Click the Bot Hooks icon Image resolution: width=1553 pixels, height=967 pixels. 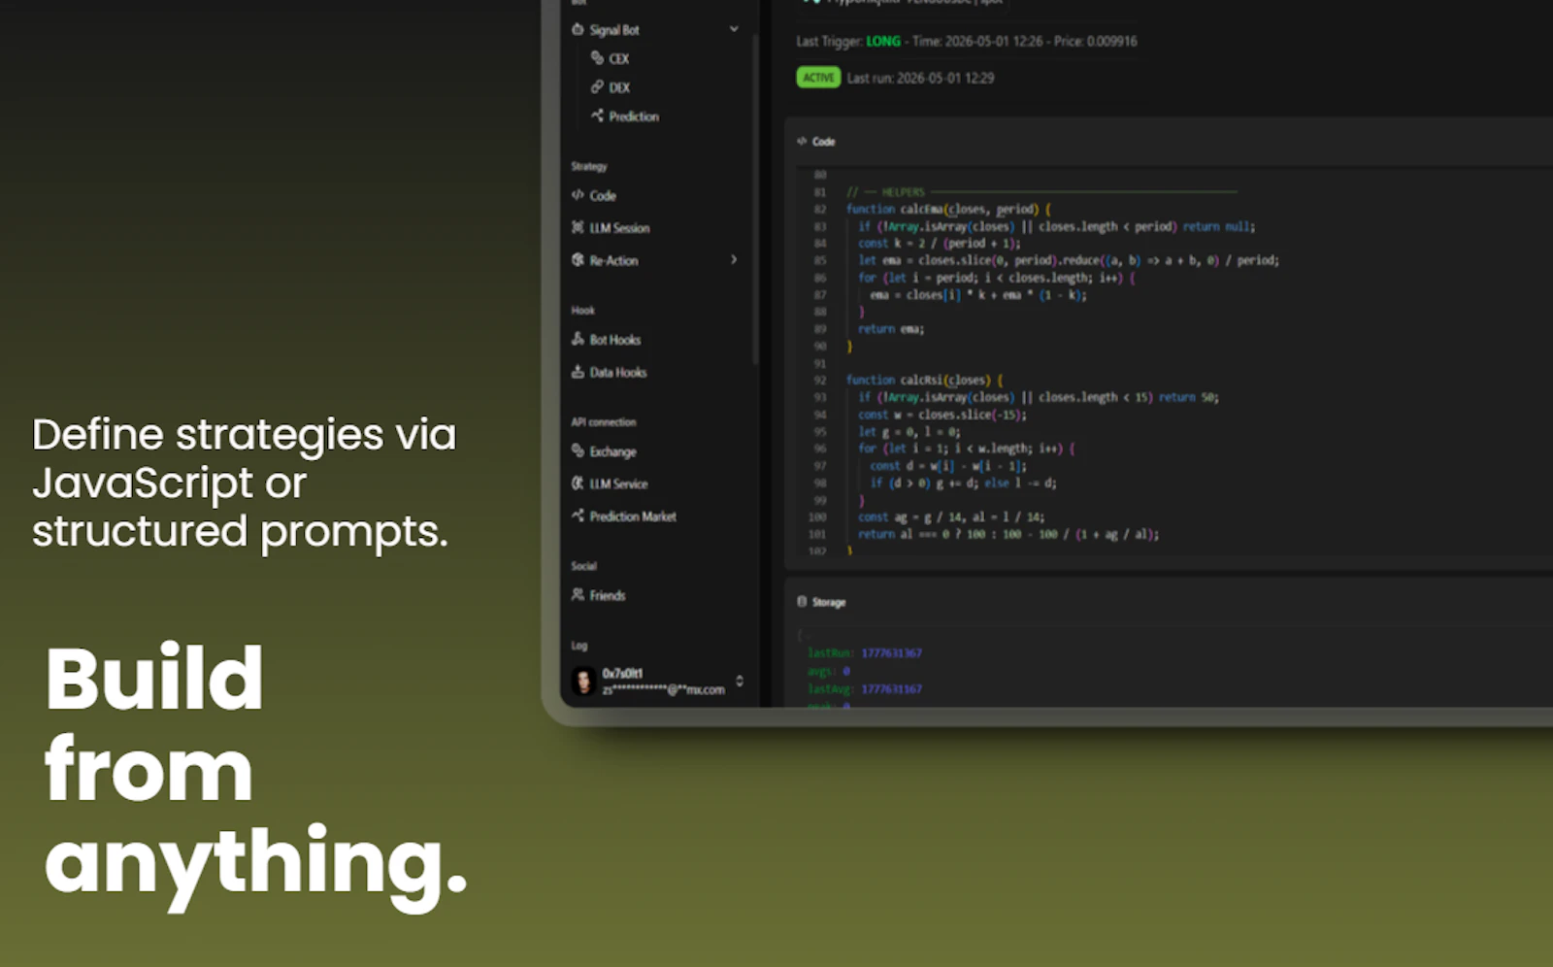[578, 339]
